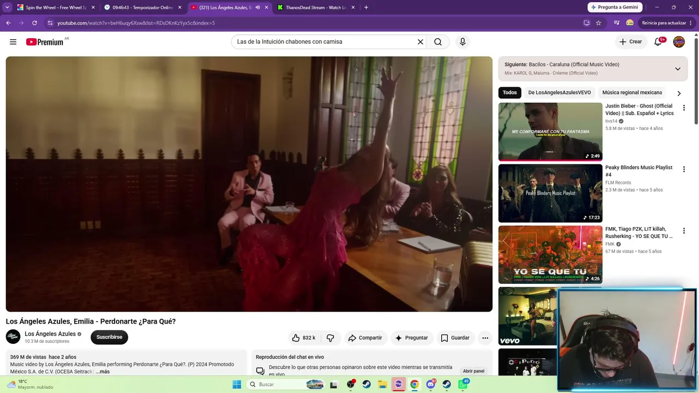
Task: Open a new browser tab
Action: pos(366,8)
